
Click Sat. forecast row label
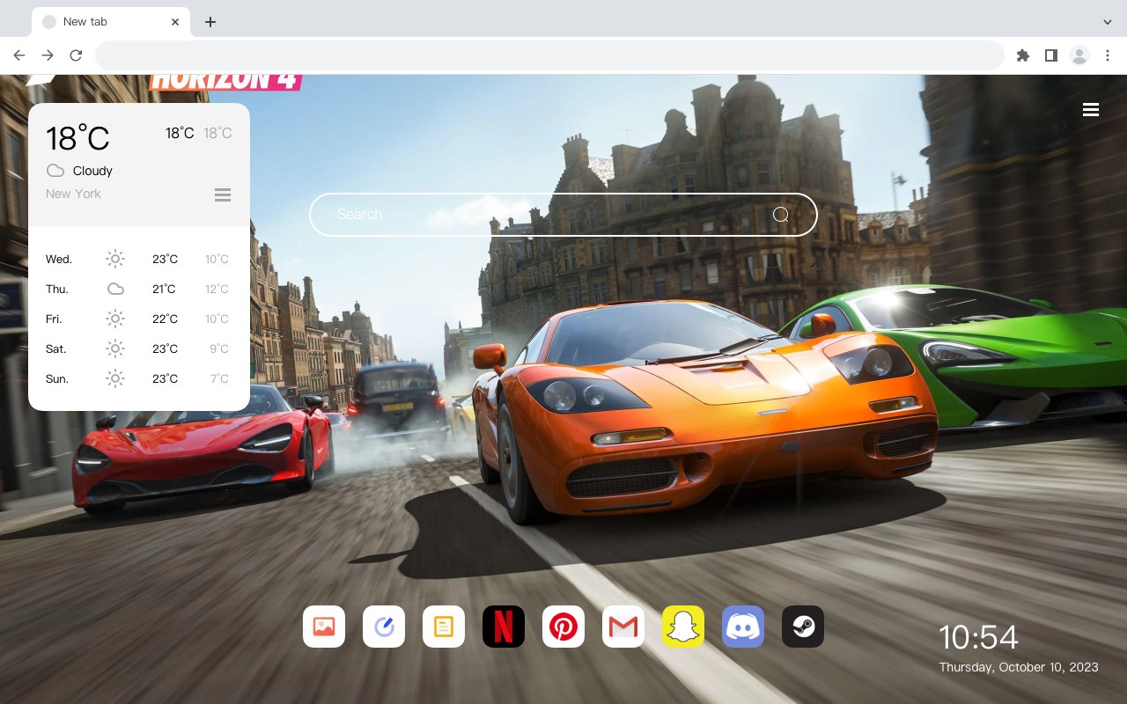click(x=56, y=348)
